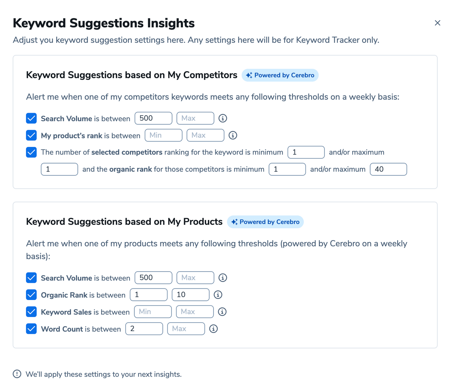
Task: Click info icon beside competitors Search Volume
Action: (223, 118)
